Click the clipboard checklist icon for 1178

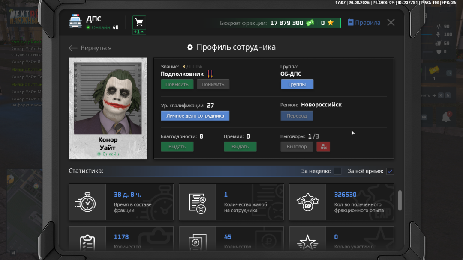(x=87, y=242)
